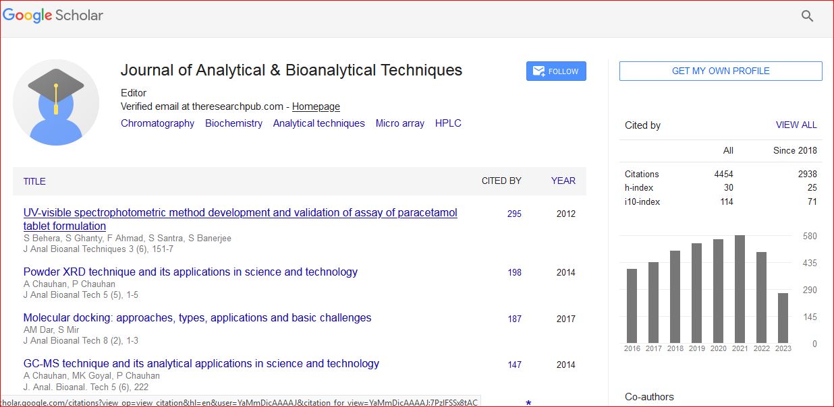Click GET MY OWN PROFILE button
This screenshot has height=407, width=834.
(720, 71)
